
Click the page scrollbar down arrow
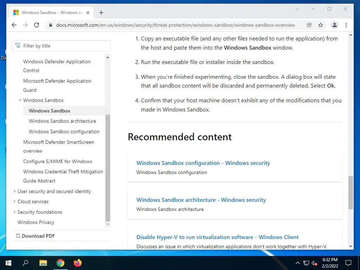(351, 246)
